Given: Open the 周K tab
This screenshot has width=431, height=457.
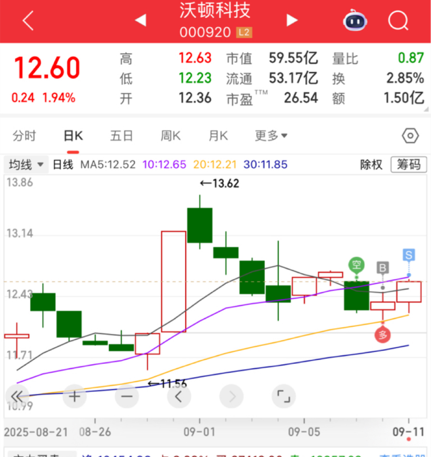Looking at the screenshot, I should (x=170, y=136).
